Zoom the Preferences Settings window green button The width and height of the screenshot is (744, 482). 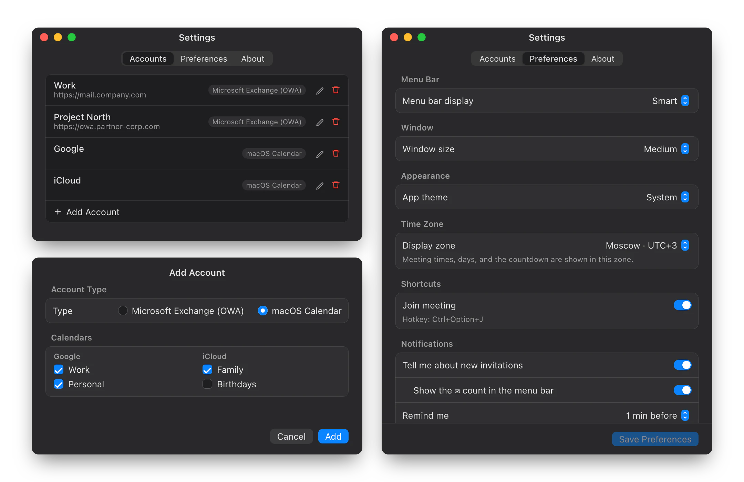click(422, 37)
